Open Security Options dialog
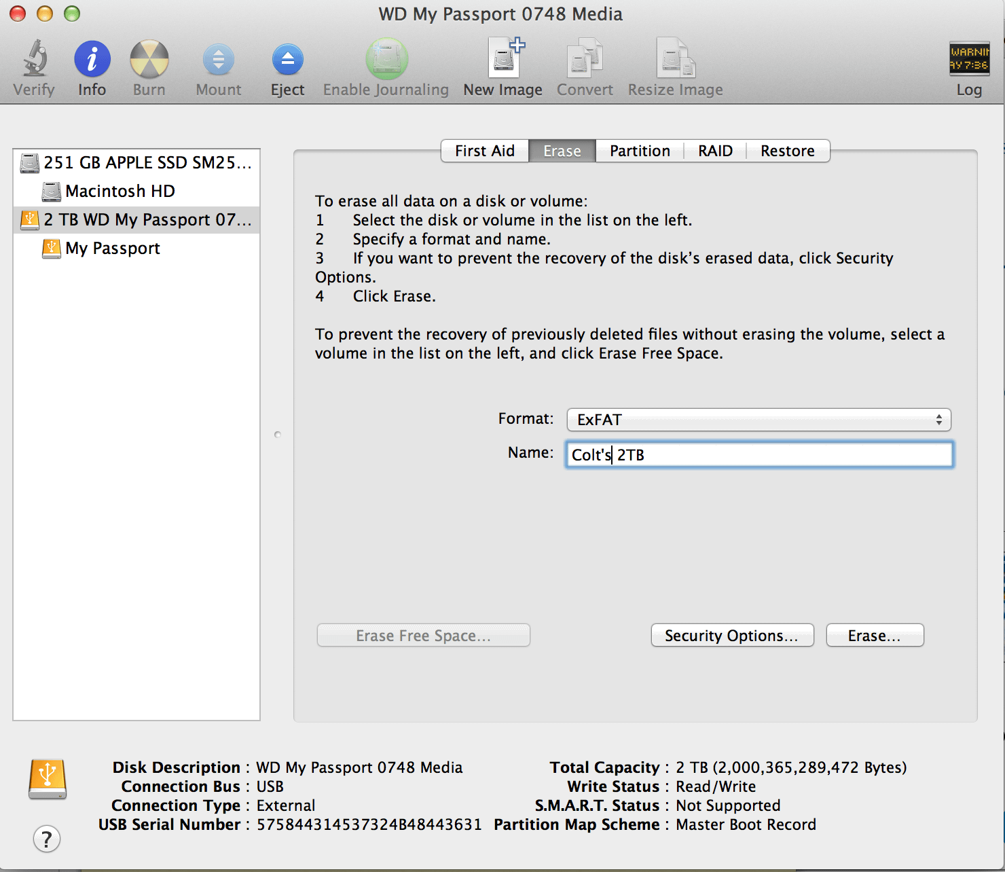The image size is (1005, 872). point(732,635)
